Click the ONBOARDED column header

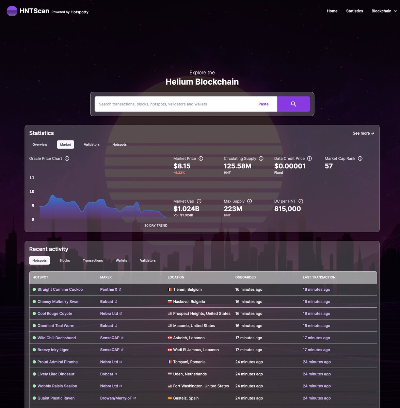coord(245,277)
